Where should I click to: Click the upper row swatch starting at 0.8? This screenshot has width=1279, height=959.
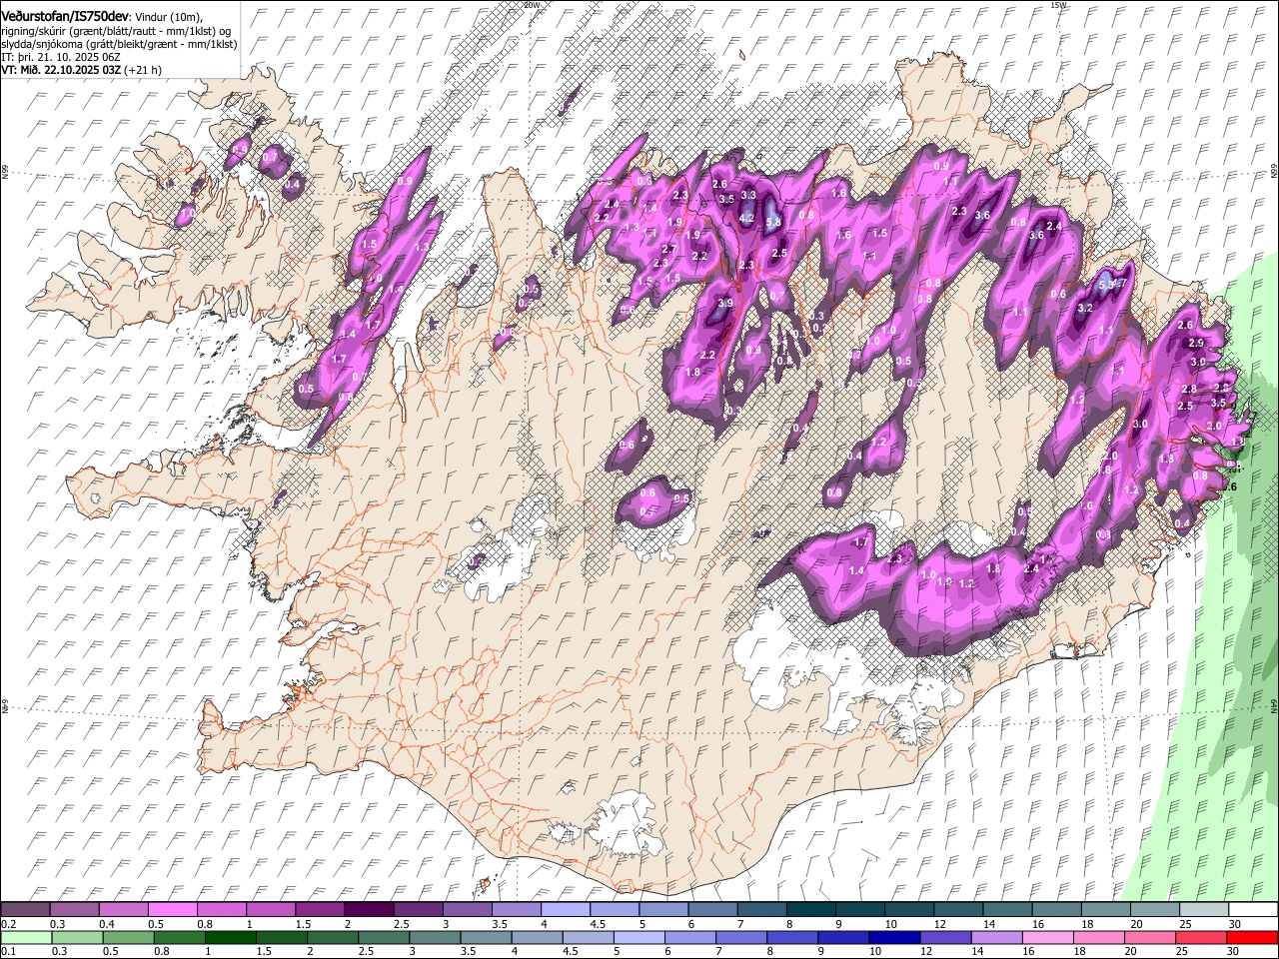[221, 909]
